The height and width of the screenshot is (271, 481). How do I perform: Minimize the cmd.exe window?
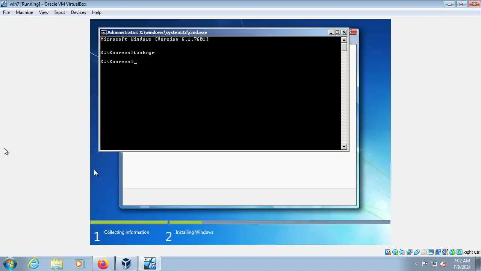pyautogui.click(x=331, y=32)
